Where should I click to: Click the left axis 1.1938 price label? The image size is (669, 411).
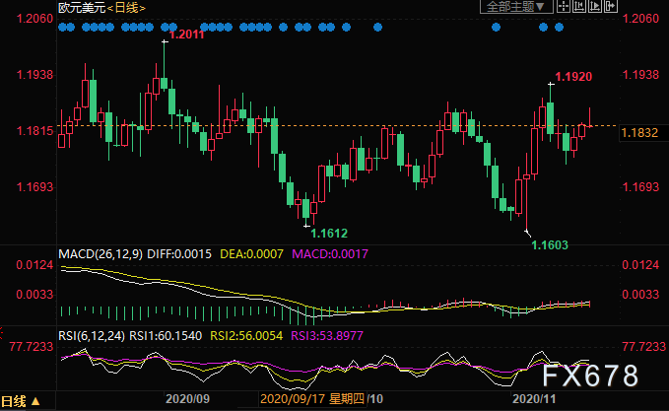pyautogui.click(x=34, y=75)
